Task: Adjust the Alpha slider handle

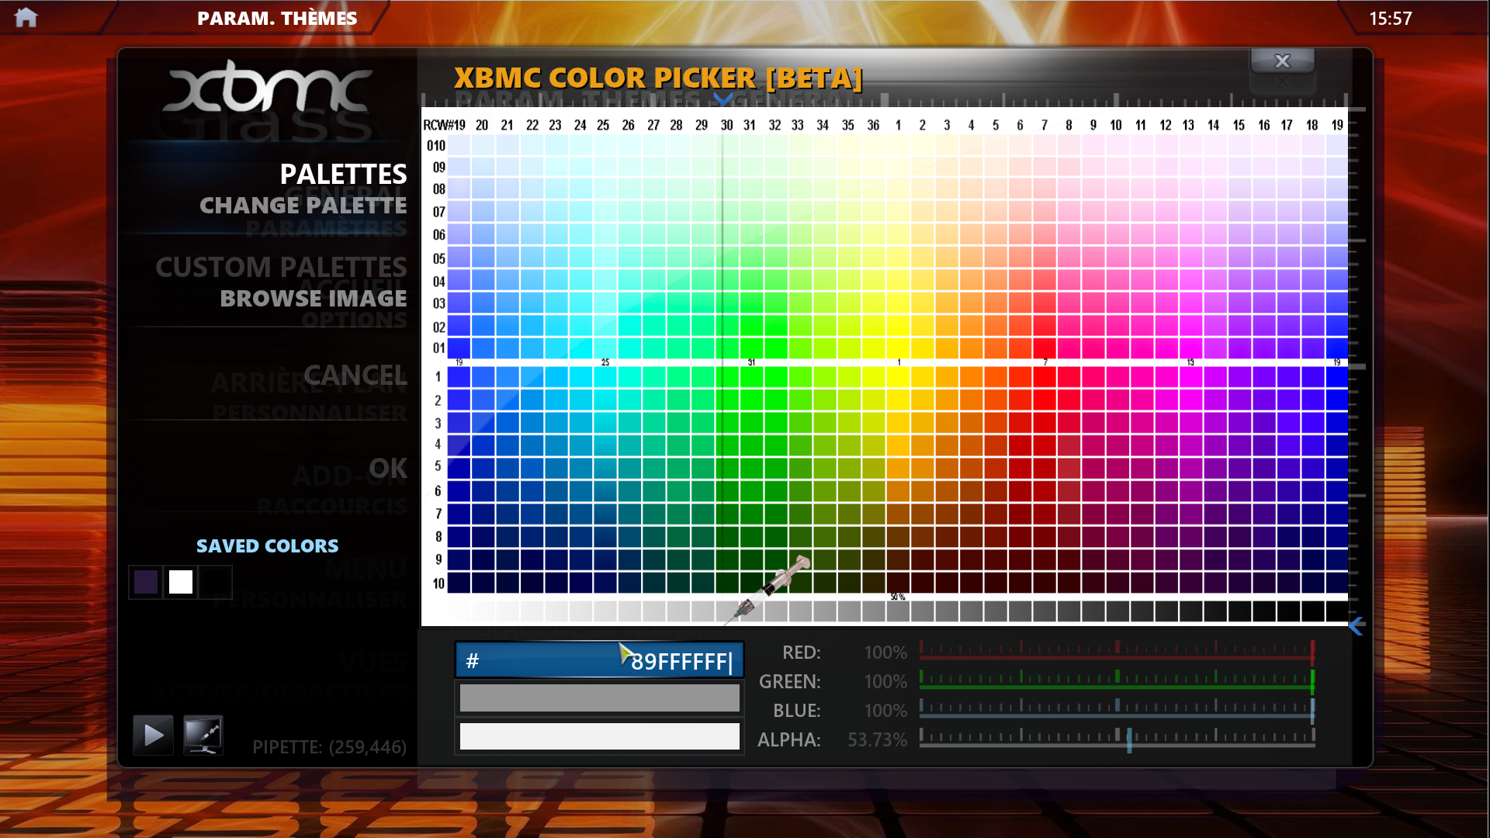Action: click(x=1129, y=739)
